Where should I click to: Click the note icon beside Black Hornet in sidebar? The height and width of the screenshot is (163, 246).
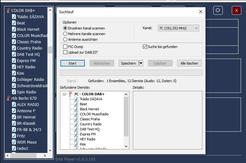(14, 29)
